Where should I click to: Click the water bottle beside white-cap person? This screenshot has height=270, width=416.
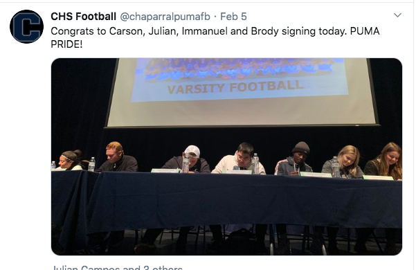coord(186,163)
